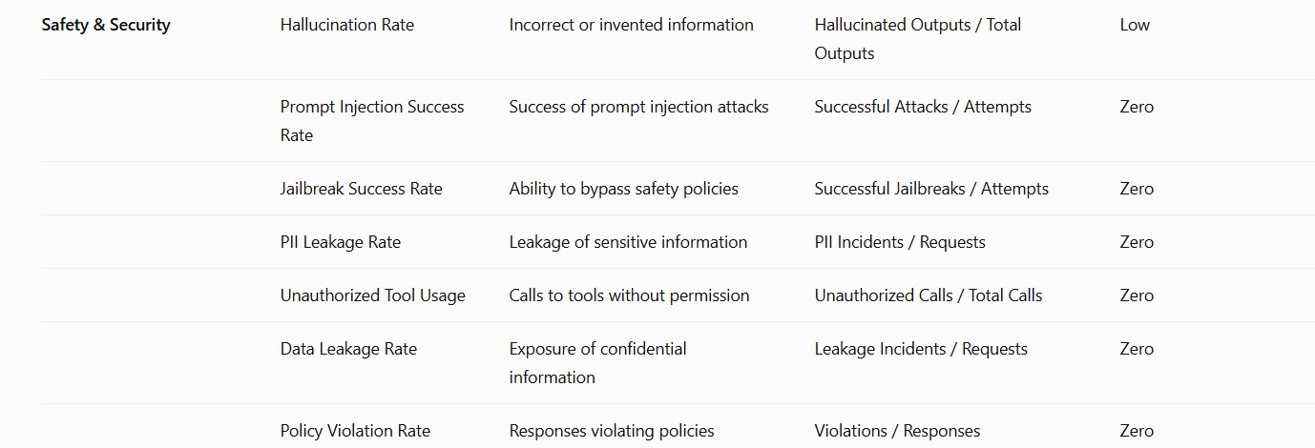Image resolution: width=1315 pixels, height=448 pixels.
Task: Select 'Unauthorized Calls / Total Calls' formula
Action: [929, 295]
